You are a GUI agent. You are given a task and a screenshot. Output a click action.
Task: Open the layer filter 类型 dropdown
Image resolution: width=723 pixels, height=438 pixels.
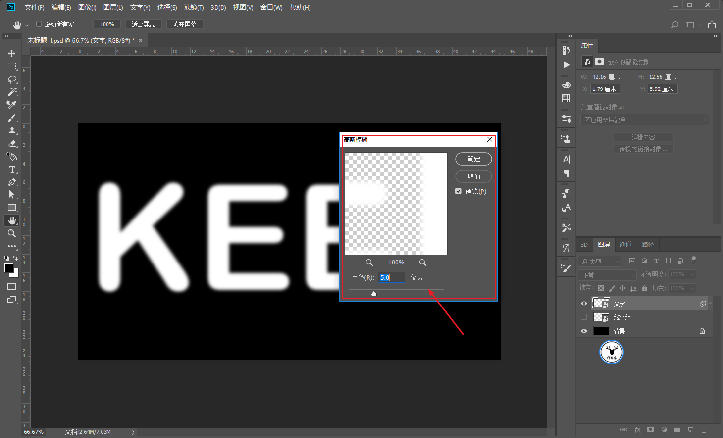[600, 261]
